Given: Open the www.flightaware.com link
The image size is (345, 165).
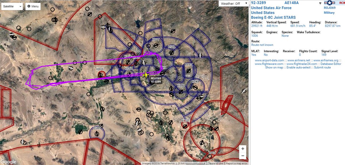Looking at the screenshot, I should (269, 64).
